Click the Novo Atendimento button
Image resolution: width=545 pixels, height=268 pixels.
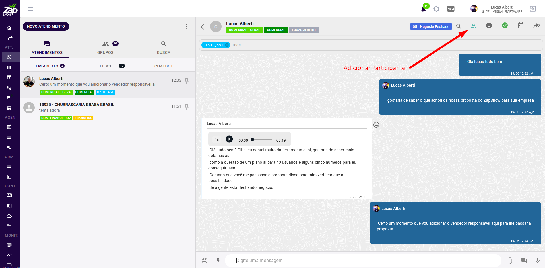coord(46,26)
